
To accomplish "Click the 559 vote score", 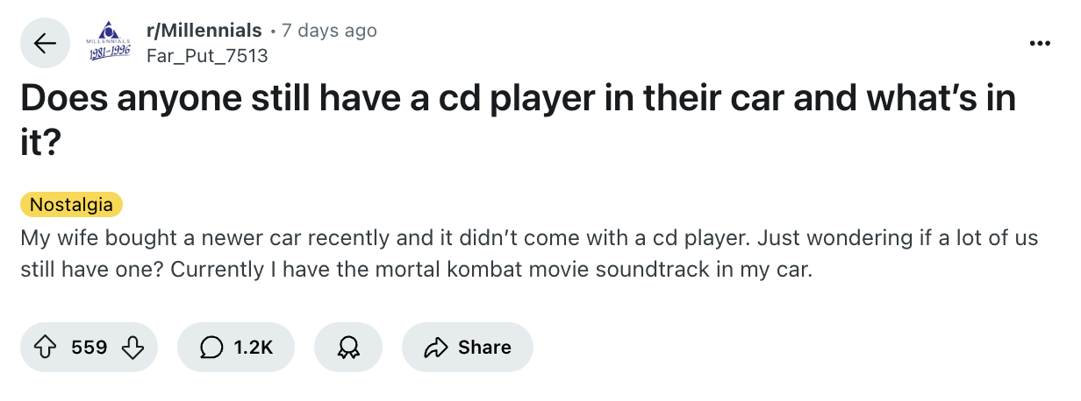I will point(89,348).
